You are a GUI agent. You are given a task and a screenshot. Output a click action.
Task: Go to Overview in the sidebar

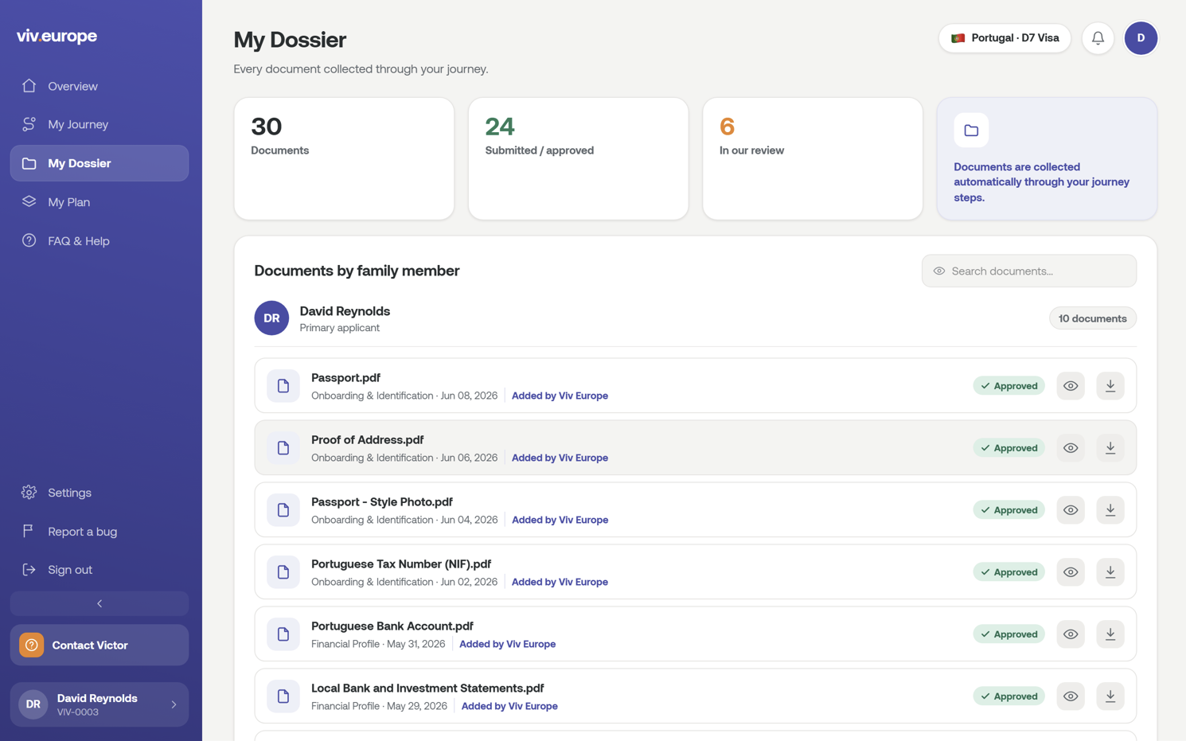point(99,86)
